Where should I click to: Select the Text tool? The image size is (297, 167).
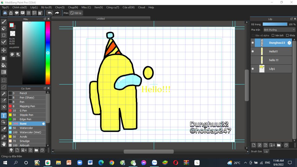(x=3, y=115)
